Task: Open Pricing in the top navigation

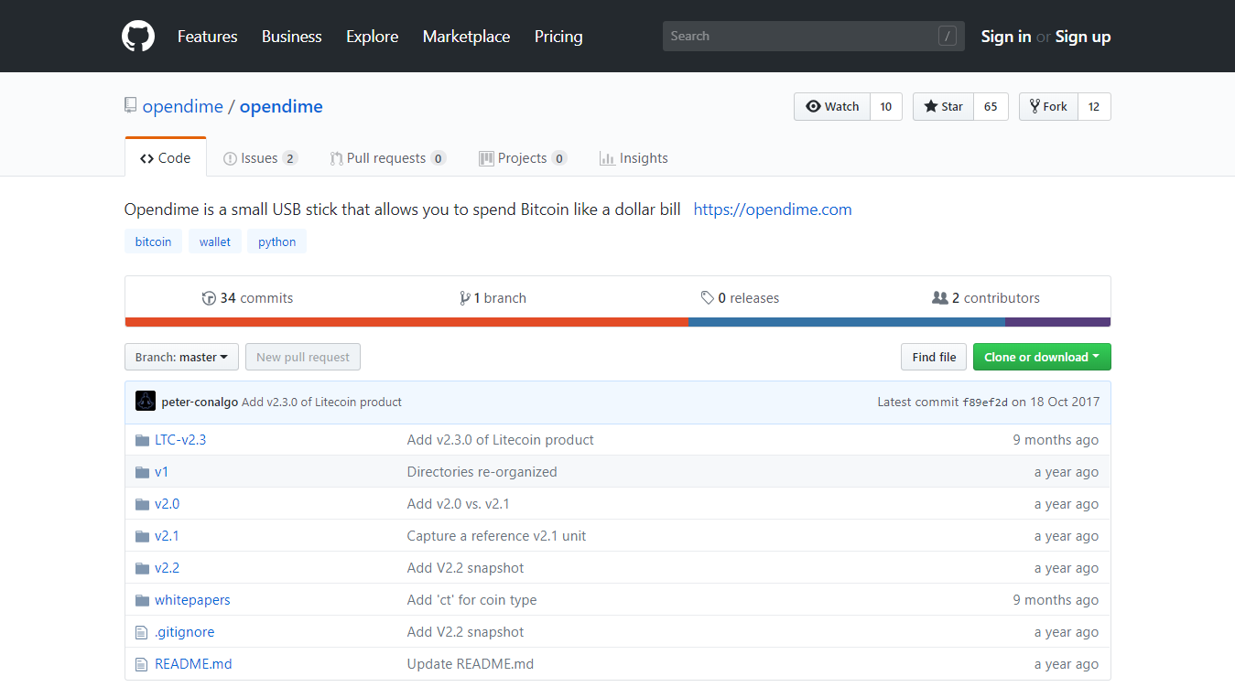Action: click(x=558, y=37)
